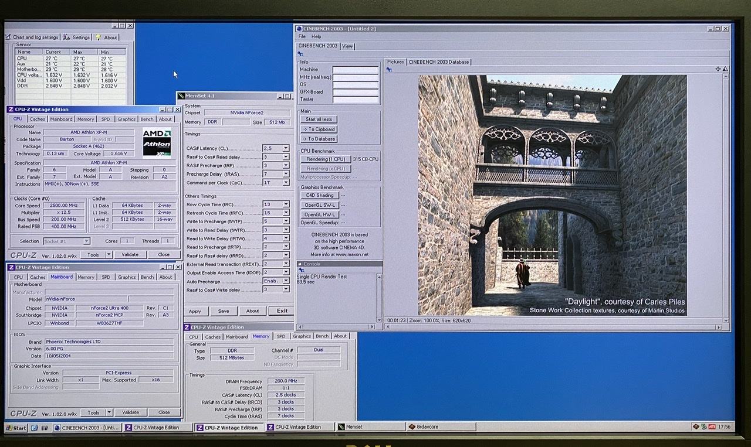Click the Daylight rendered picture in Cinebench
The height and width of the screenshot is (447, 751).
coord(552,195)
